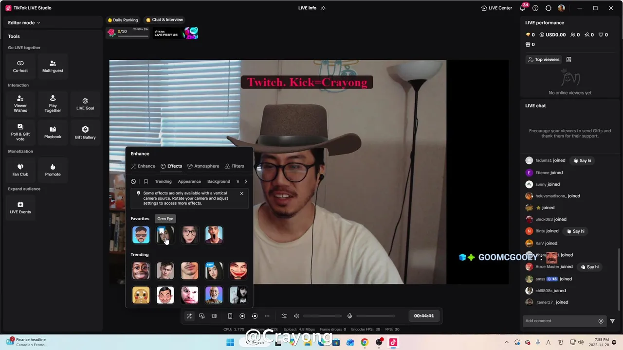Select the Appearance effects category
623x350 pixels.
click(189, 181)
